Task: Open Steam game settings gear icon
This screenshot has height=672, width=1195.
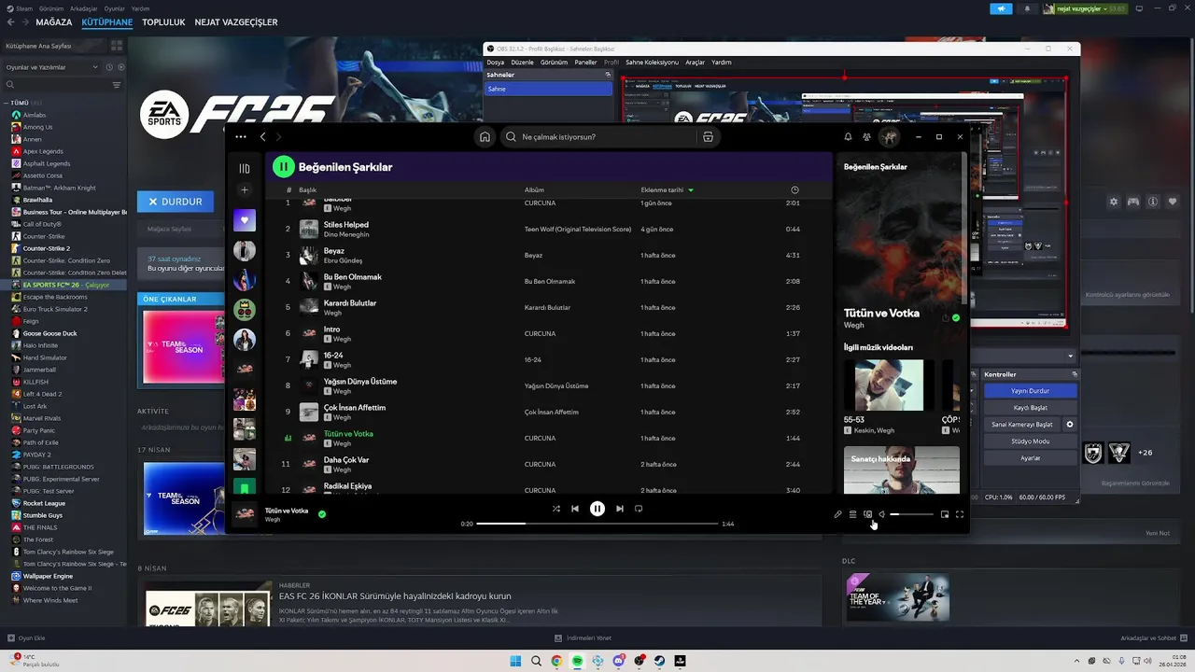Action: point(1113,202)
